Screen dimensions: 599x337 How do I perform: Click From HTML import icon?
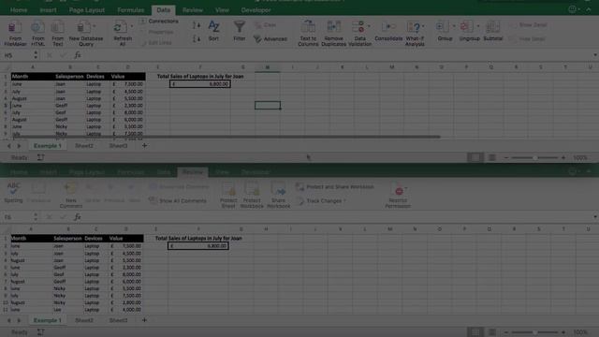pos(37,34)
